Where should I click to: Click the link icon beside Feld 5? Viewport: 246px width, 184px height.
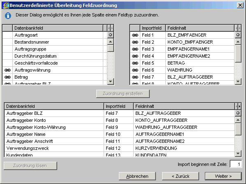[135, 63]
